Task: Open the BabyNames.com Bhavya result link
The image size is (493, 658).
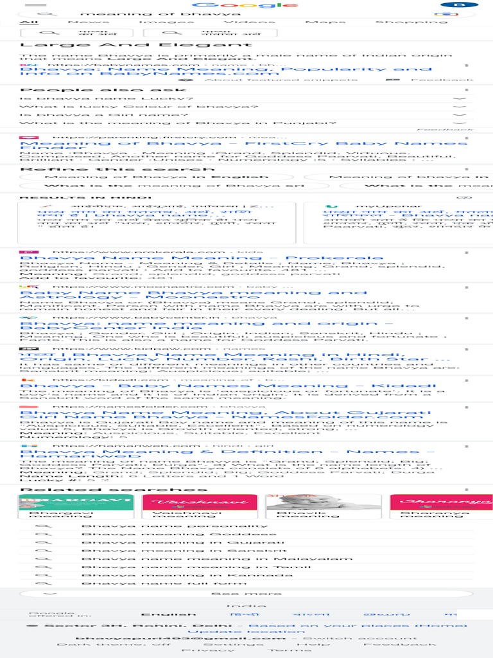Action: [x=225, y=71]
